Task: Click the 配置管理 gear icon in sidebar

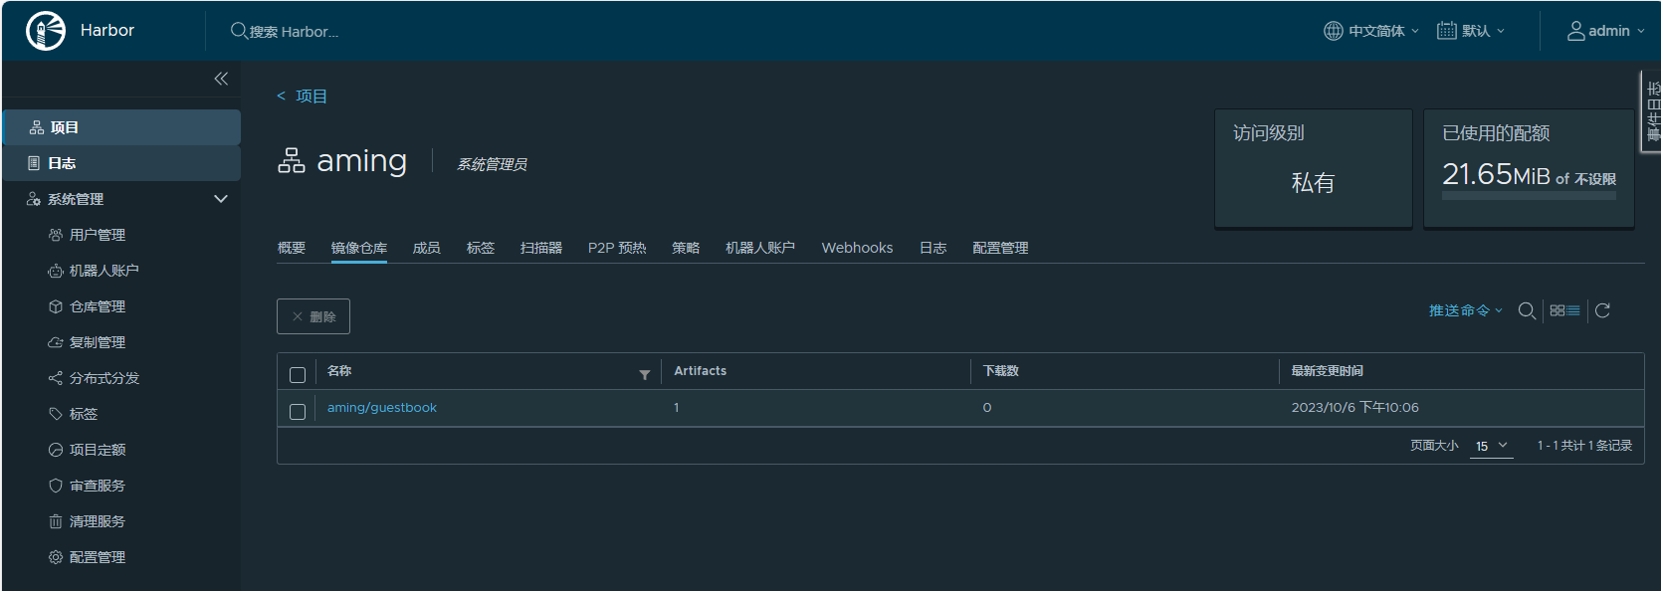Action: 56,557
